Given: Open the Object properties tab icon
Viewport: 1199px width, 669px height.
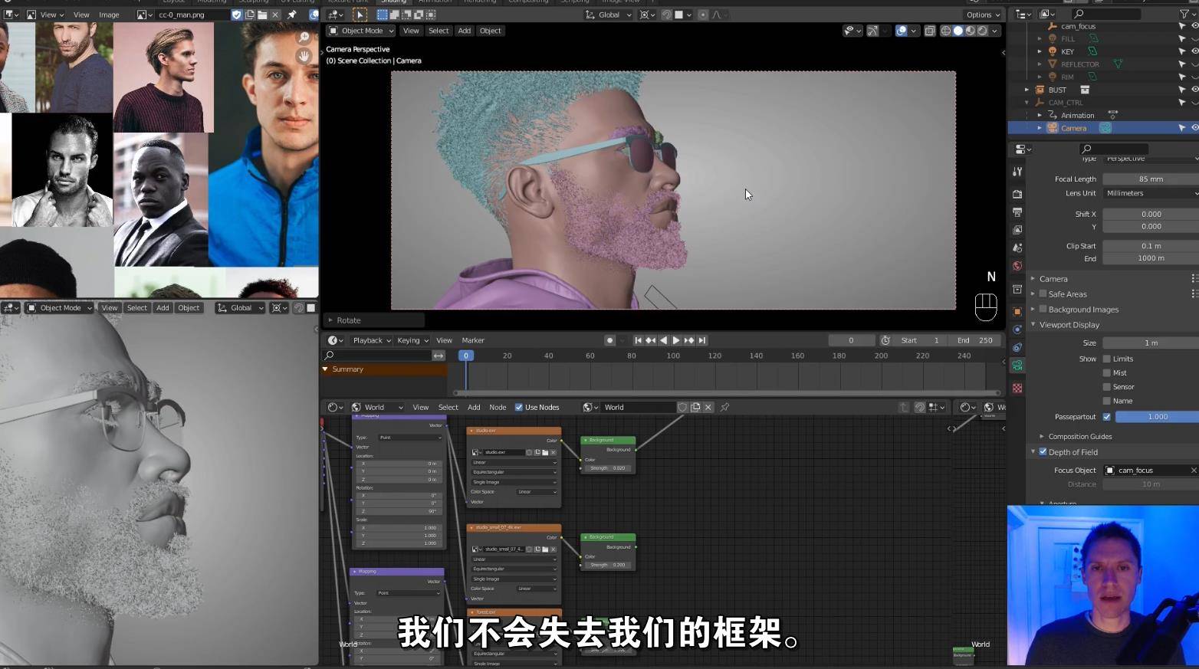Looking at the screenshot, I should click(1017, 311).
